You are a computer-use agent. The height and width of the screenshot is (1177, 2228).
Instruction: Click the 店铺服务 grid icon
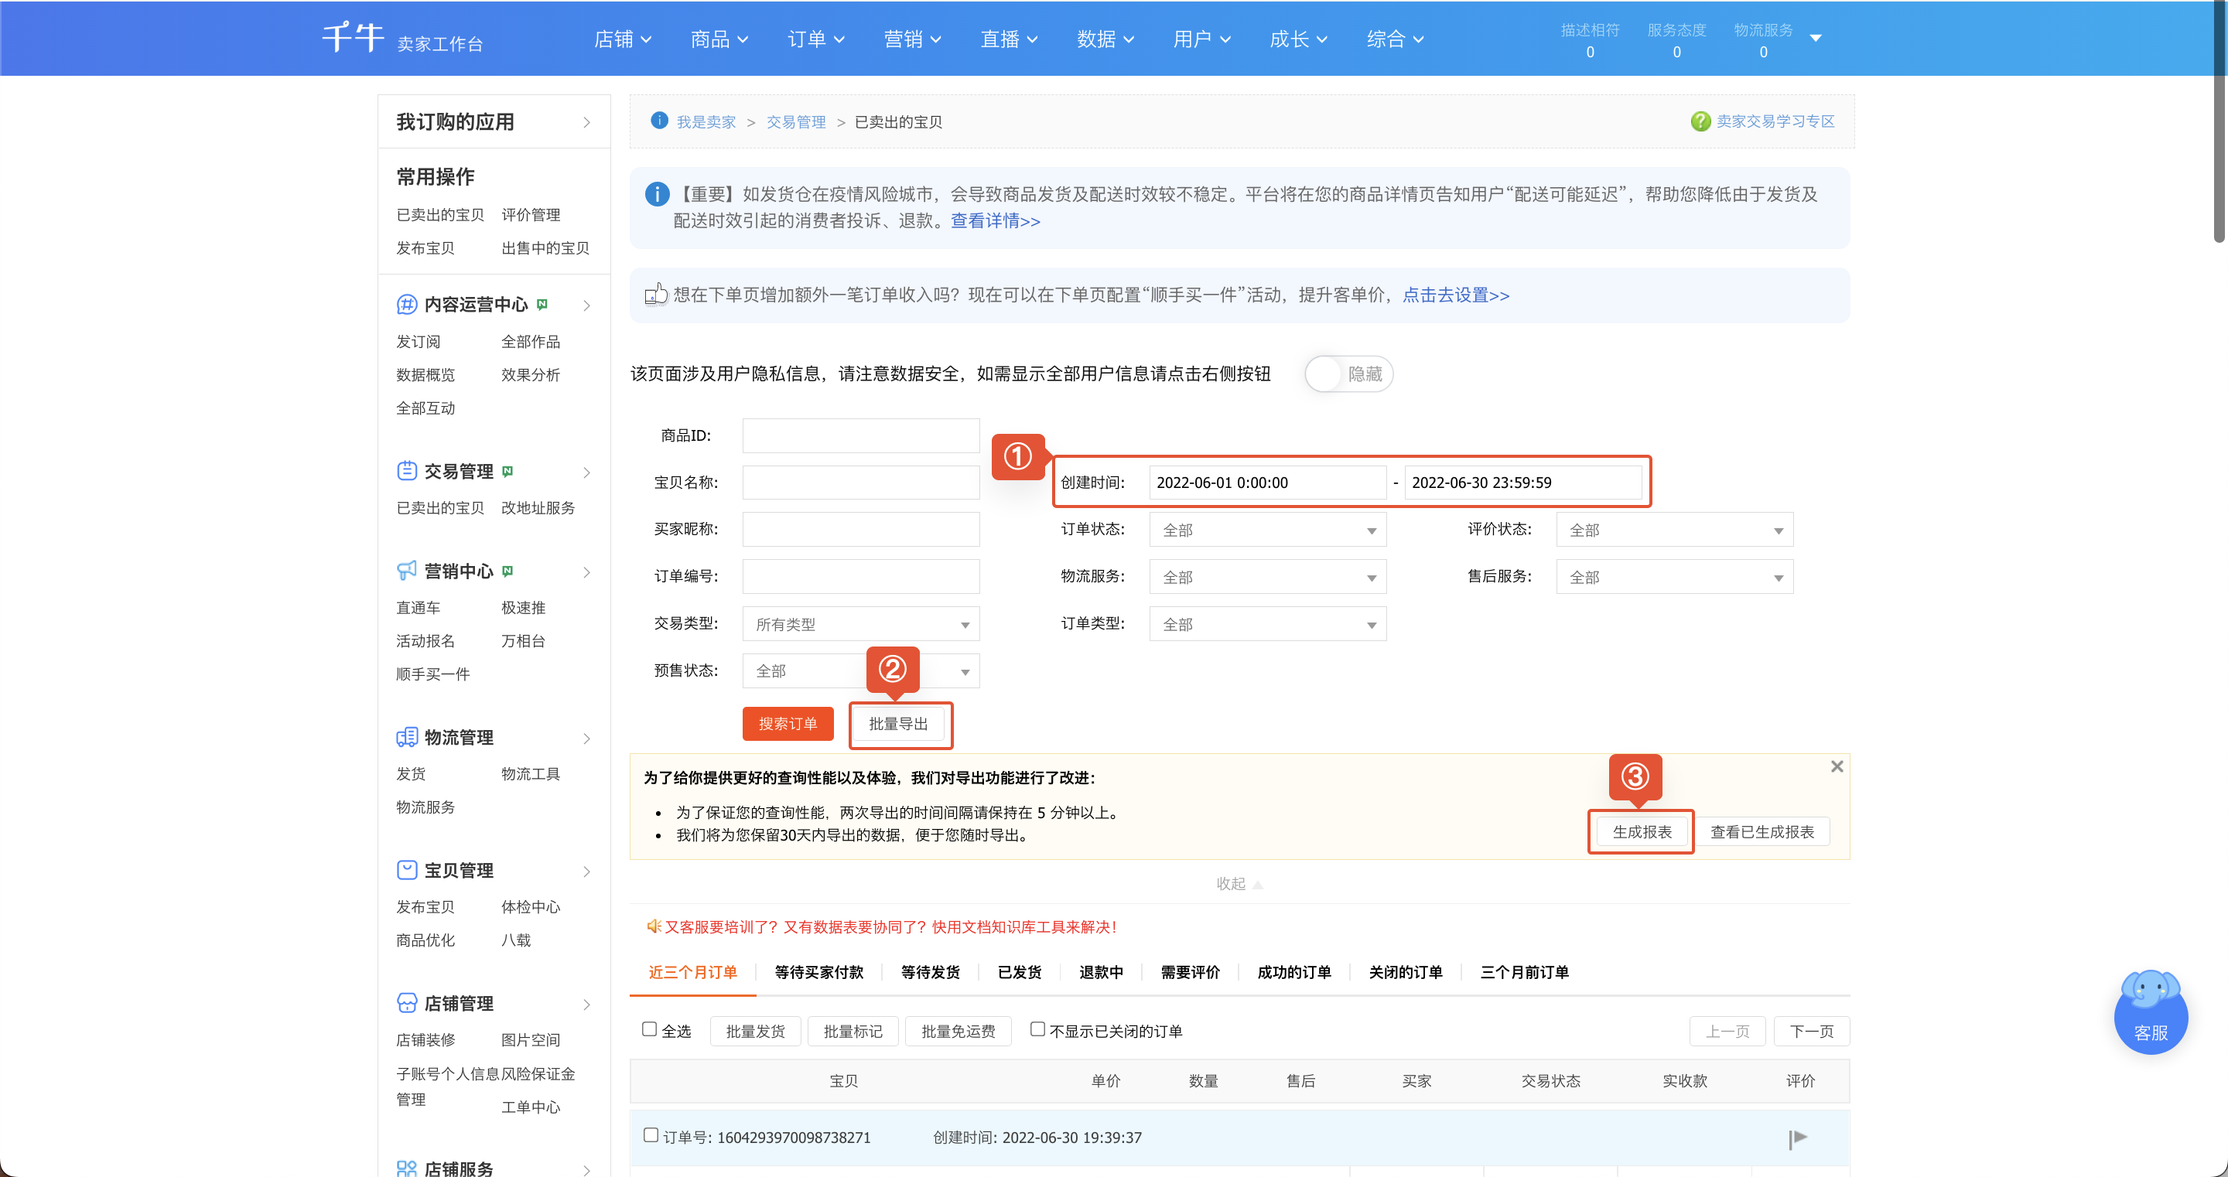pyautogui.click(x=406, y=1168)
